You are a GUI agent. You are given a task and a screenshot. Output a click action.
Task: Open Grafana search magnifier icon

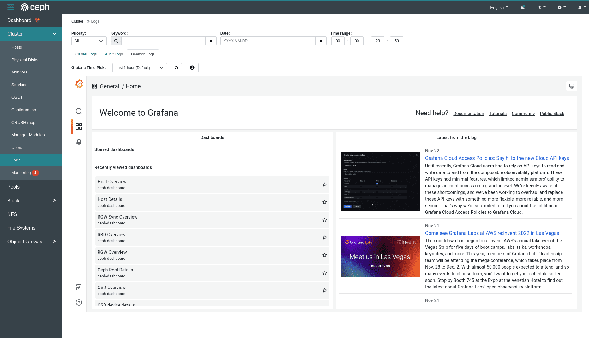click(x=79, y=111)
